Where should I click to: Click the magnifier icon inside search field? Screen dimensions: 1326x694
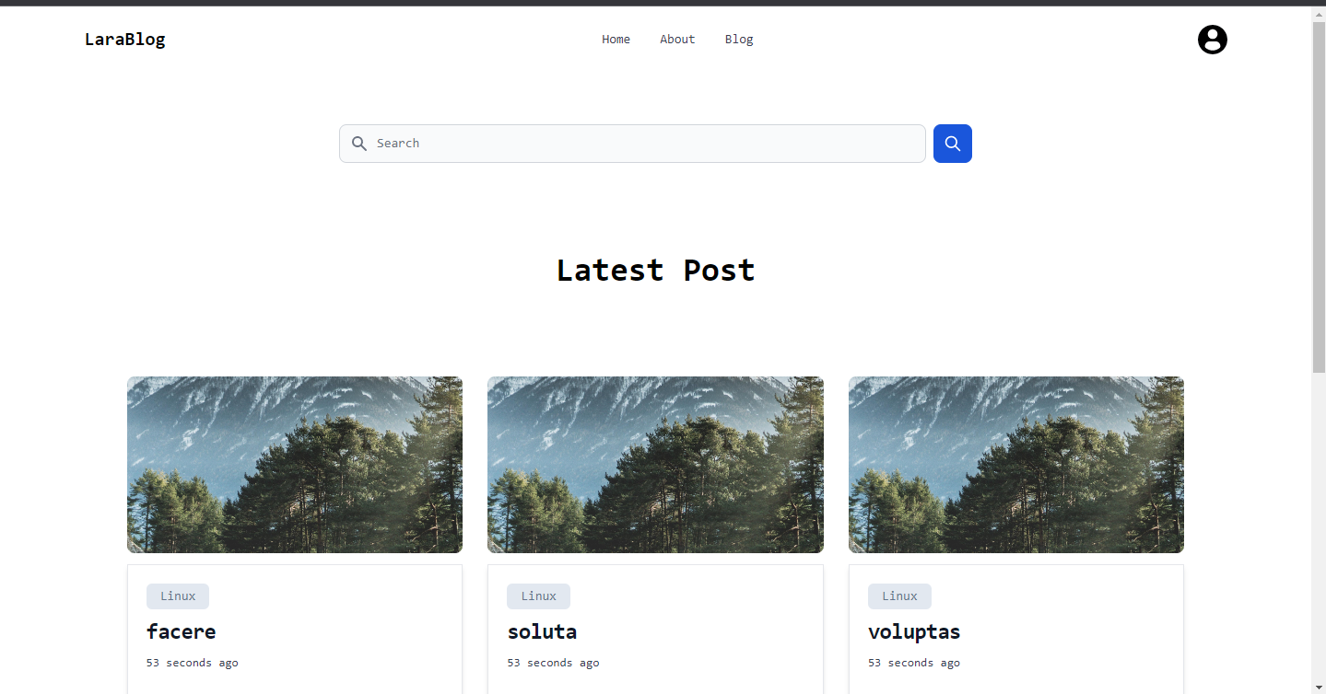[x=359, y=144]
